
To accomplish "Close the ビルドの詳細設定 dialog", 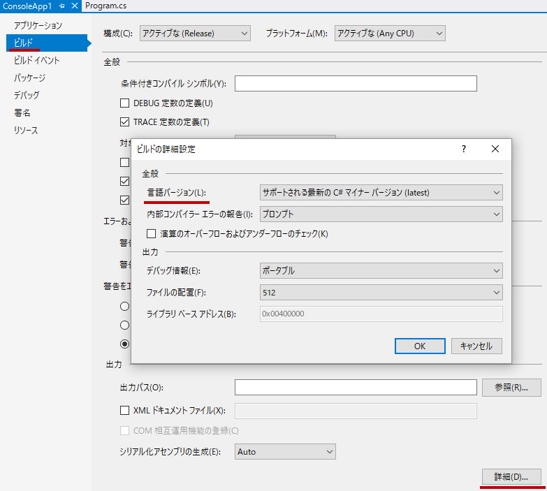I will pos(495,149).
